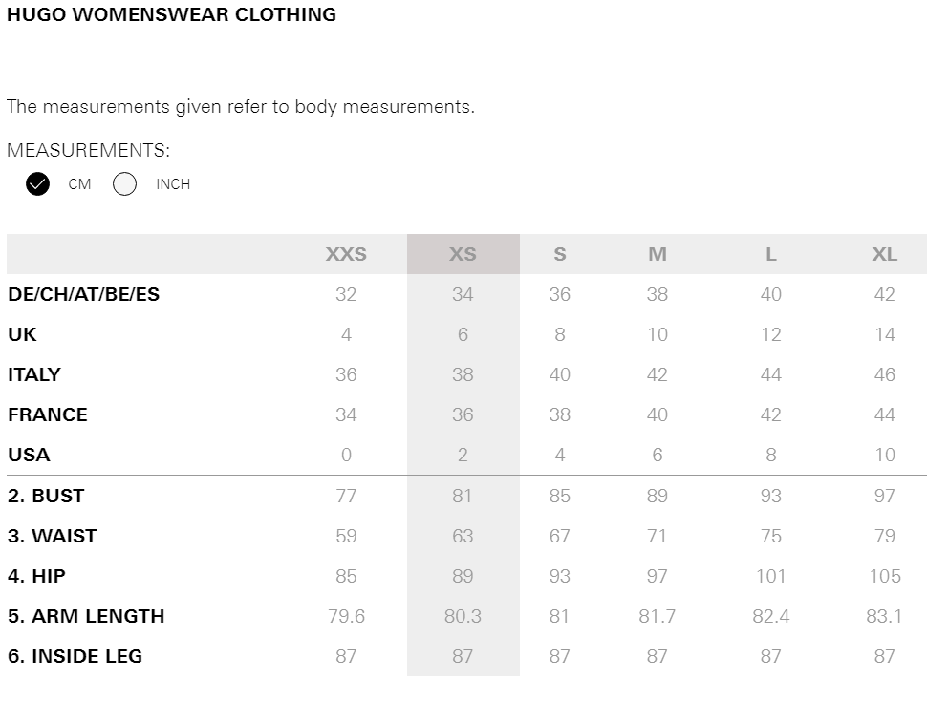Image resolution: width=927 pixels, height=701 pixels.
Task: Click the CM label text
Action: 80,184
